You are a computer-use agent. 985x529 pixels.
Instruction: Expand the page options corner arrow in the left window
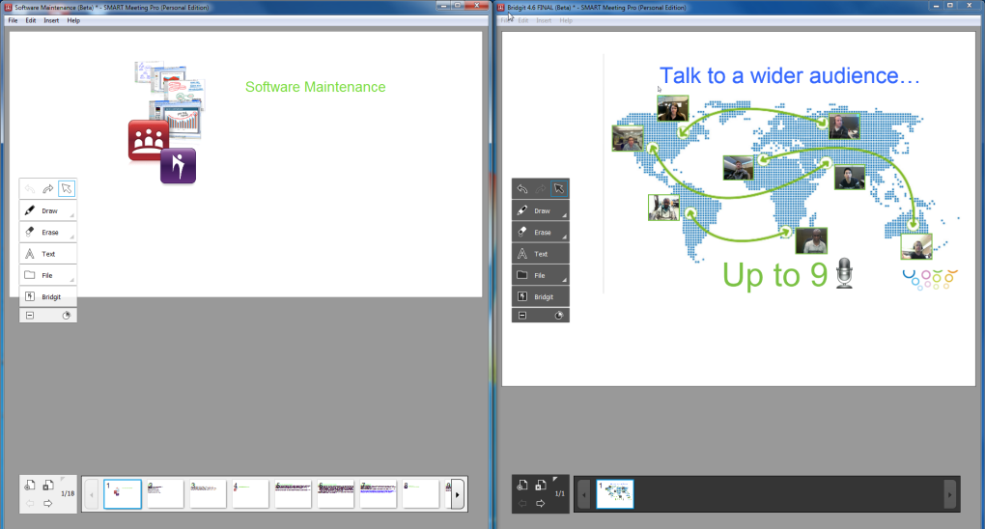pos(65,479)
